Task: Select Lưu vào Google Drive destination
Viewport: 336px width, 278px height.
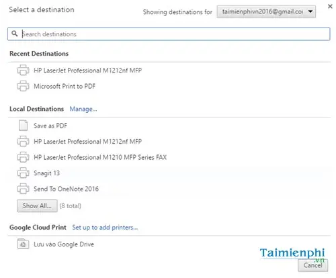Action: click(x=64, y=244)
